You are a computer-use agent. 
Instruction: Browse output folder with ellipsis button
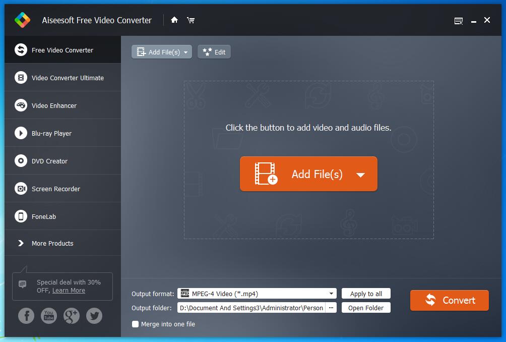[331, 308]
